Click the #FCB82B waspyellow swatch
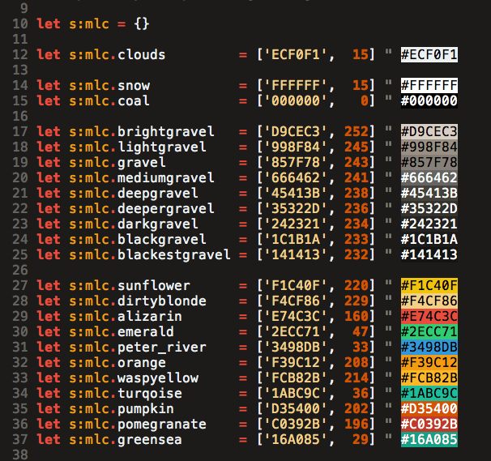This screenshot has height=461, width=491. click(429, 378)
